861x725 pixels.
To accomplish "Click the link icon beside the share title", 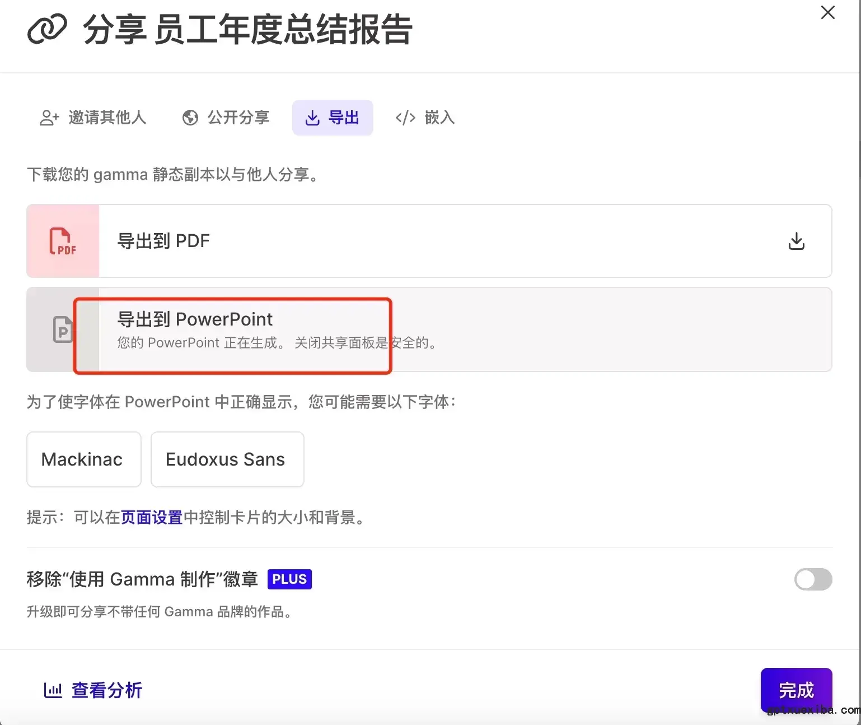I will click(x=47, y=29).
